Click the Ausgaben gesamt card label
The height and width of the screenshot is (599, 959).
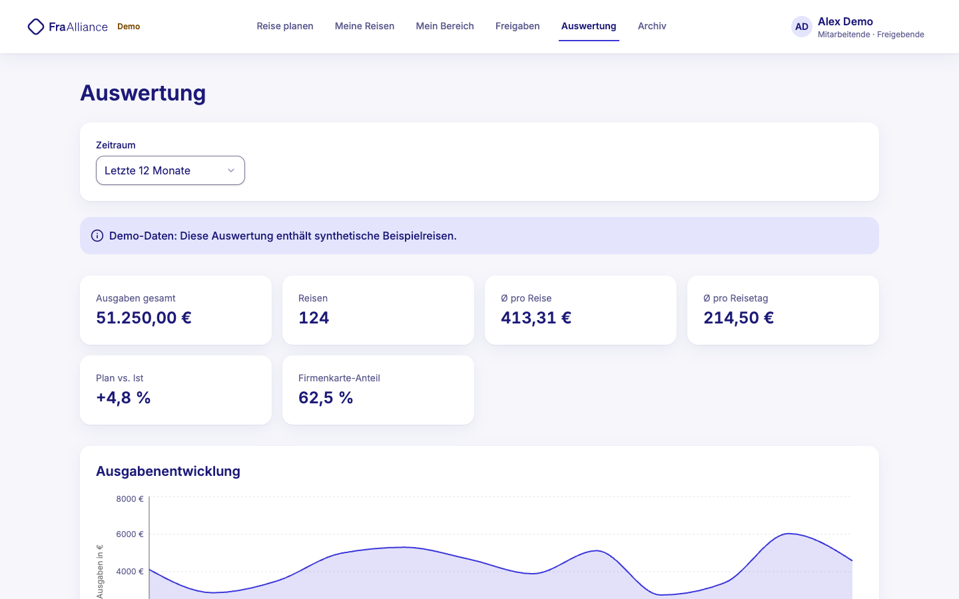(136, 298)
